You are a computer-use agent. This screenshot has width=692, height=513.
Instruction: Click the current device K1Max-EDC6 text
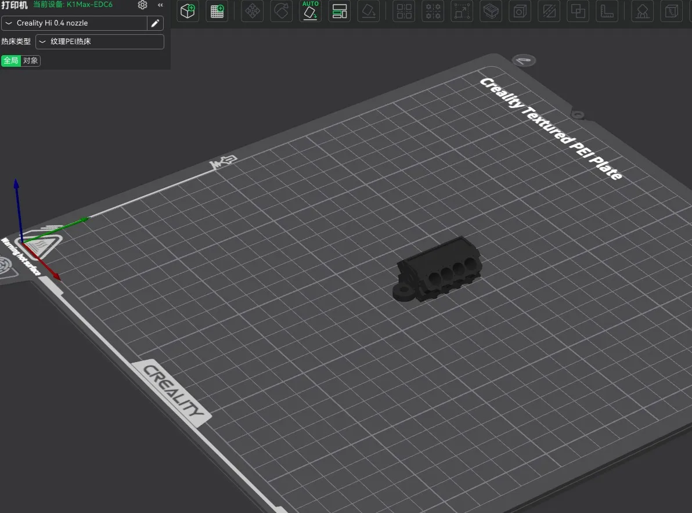pyautogui.click(x=73, y=5)
